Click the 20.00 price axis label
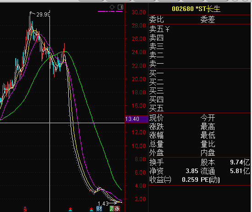Viewport: 252px width, 212px height. pos(139,79)
